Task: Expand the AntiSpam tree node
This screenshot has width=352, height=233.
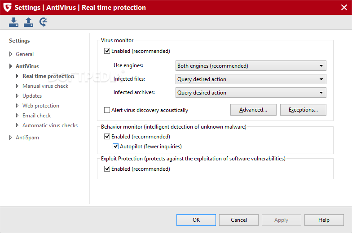Action: coord(11,137)
